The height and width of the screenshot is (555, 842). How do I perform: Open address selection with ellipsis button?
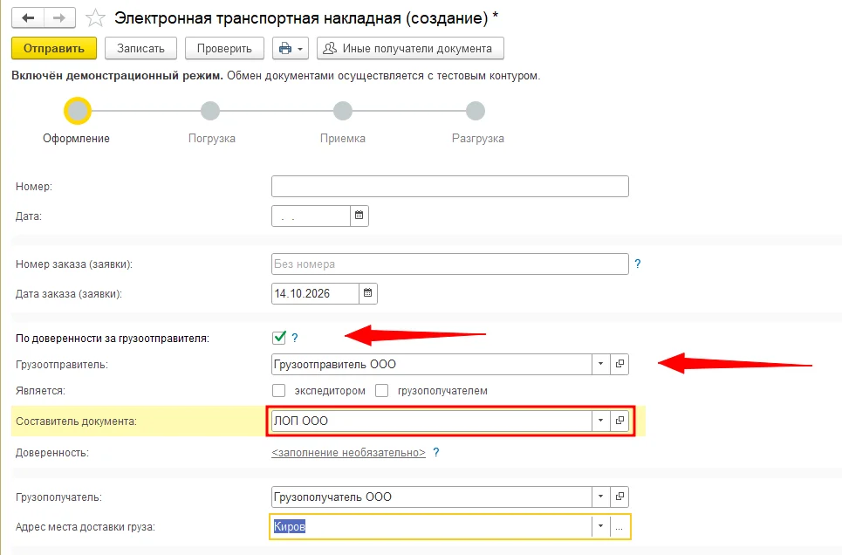(620, 526)
